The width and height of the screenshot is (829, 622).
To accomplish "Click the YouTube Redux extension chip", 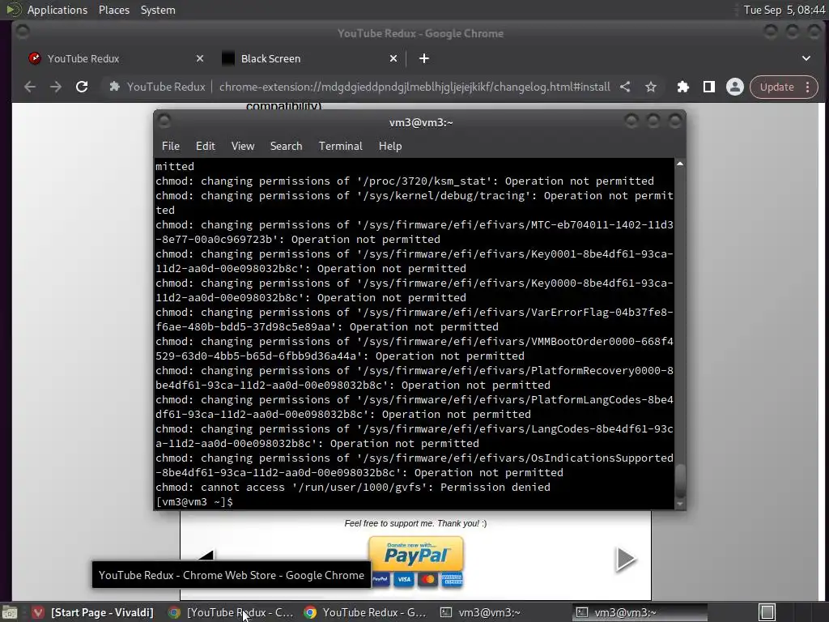I will tap(157, 87).
